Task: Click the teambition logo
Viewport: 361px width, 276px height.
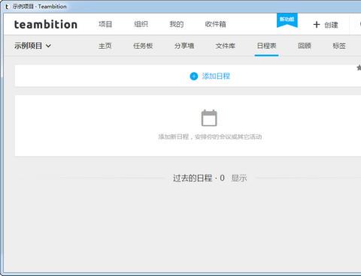Action: (x=46, y=25)
